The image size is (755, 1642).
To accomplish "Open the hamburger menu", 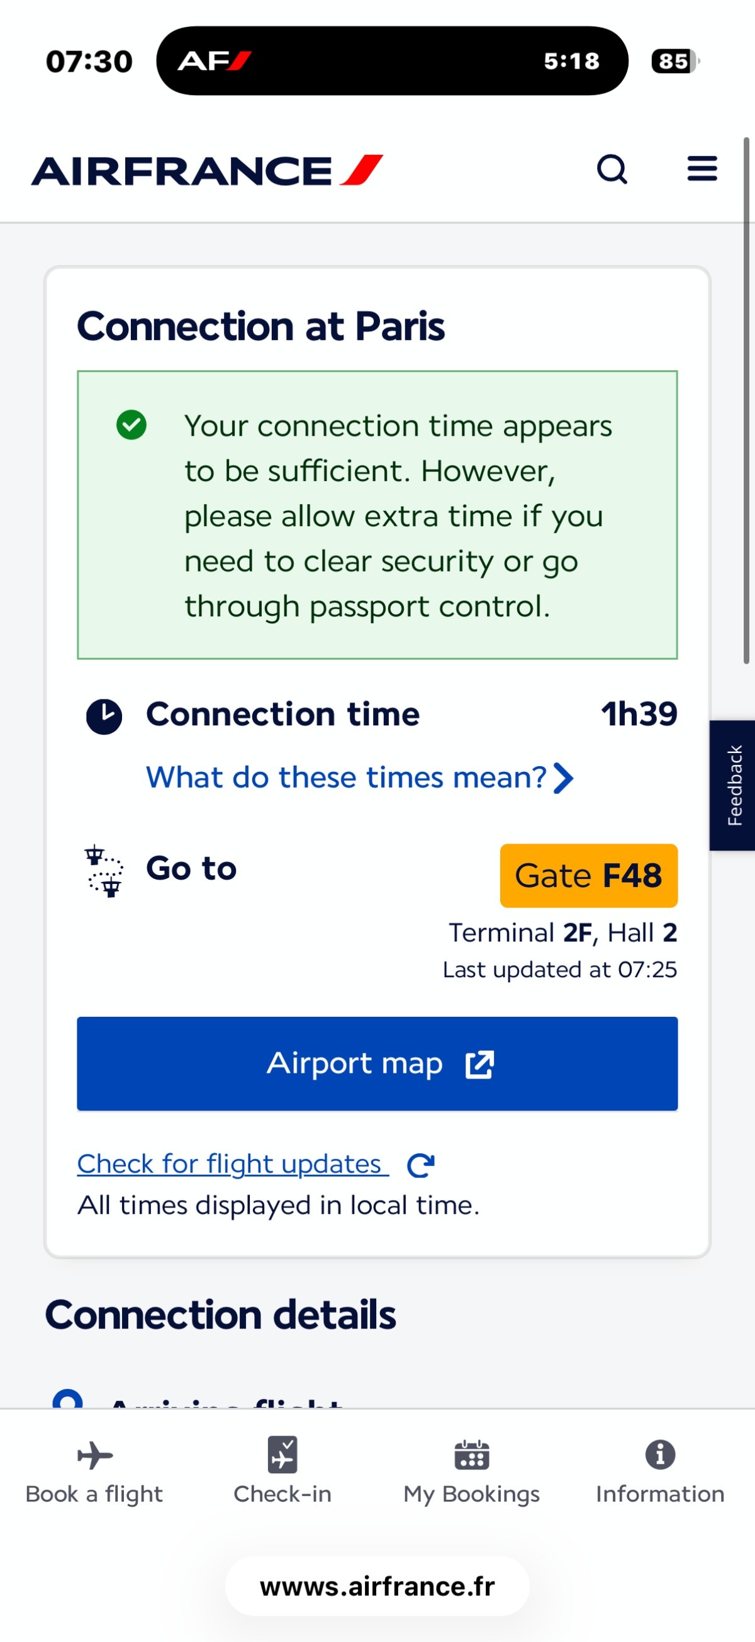I will pos(702,169).
